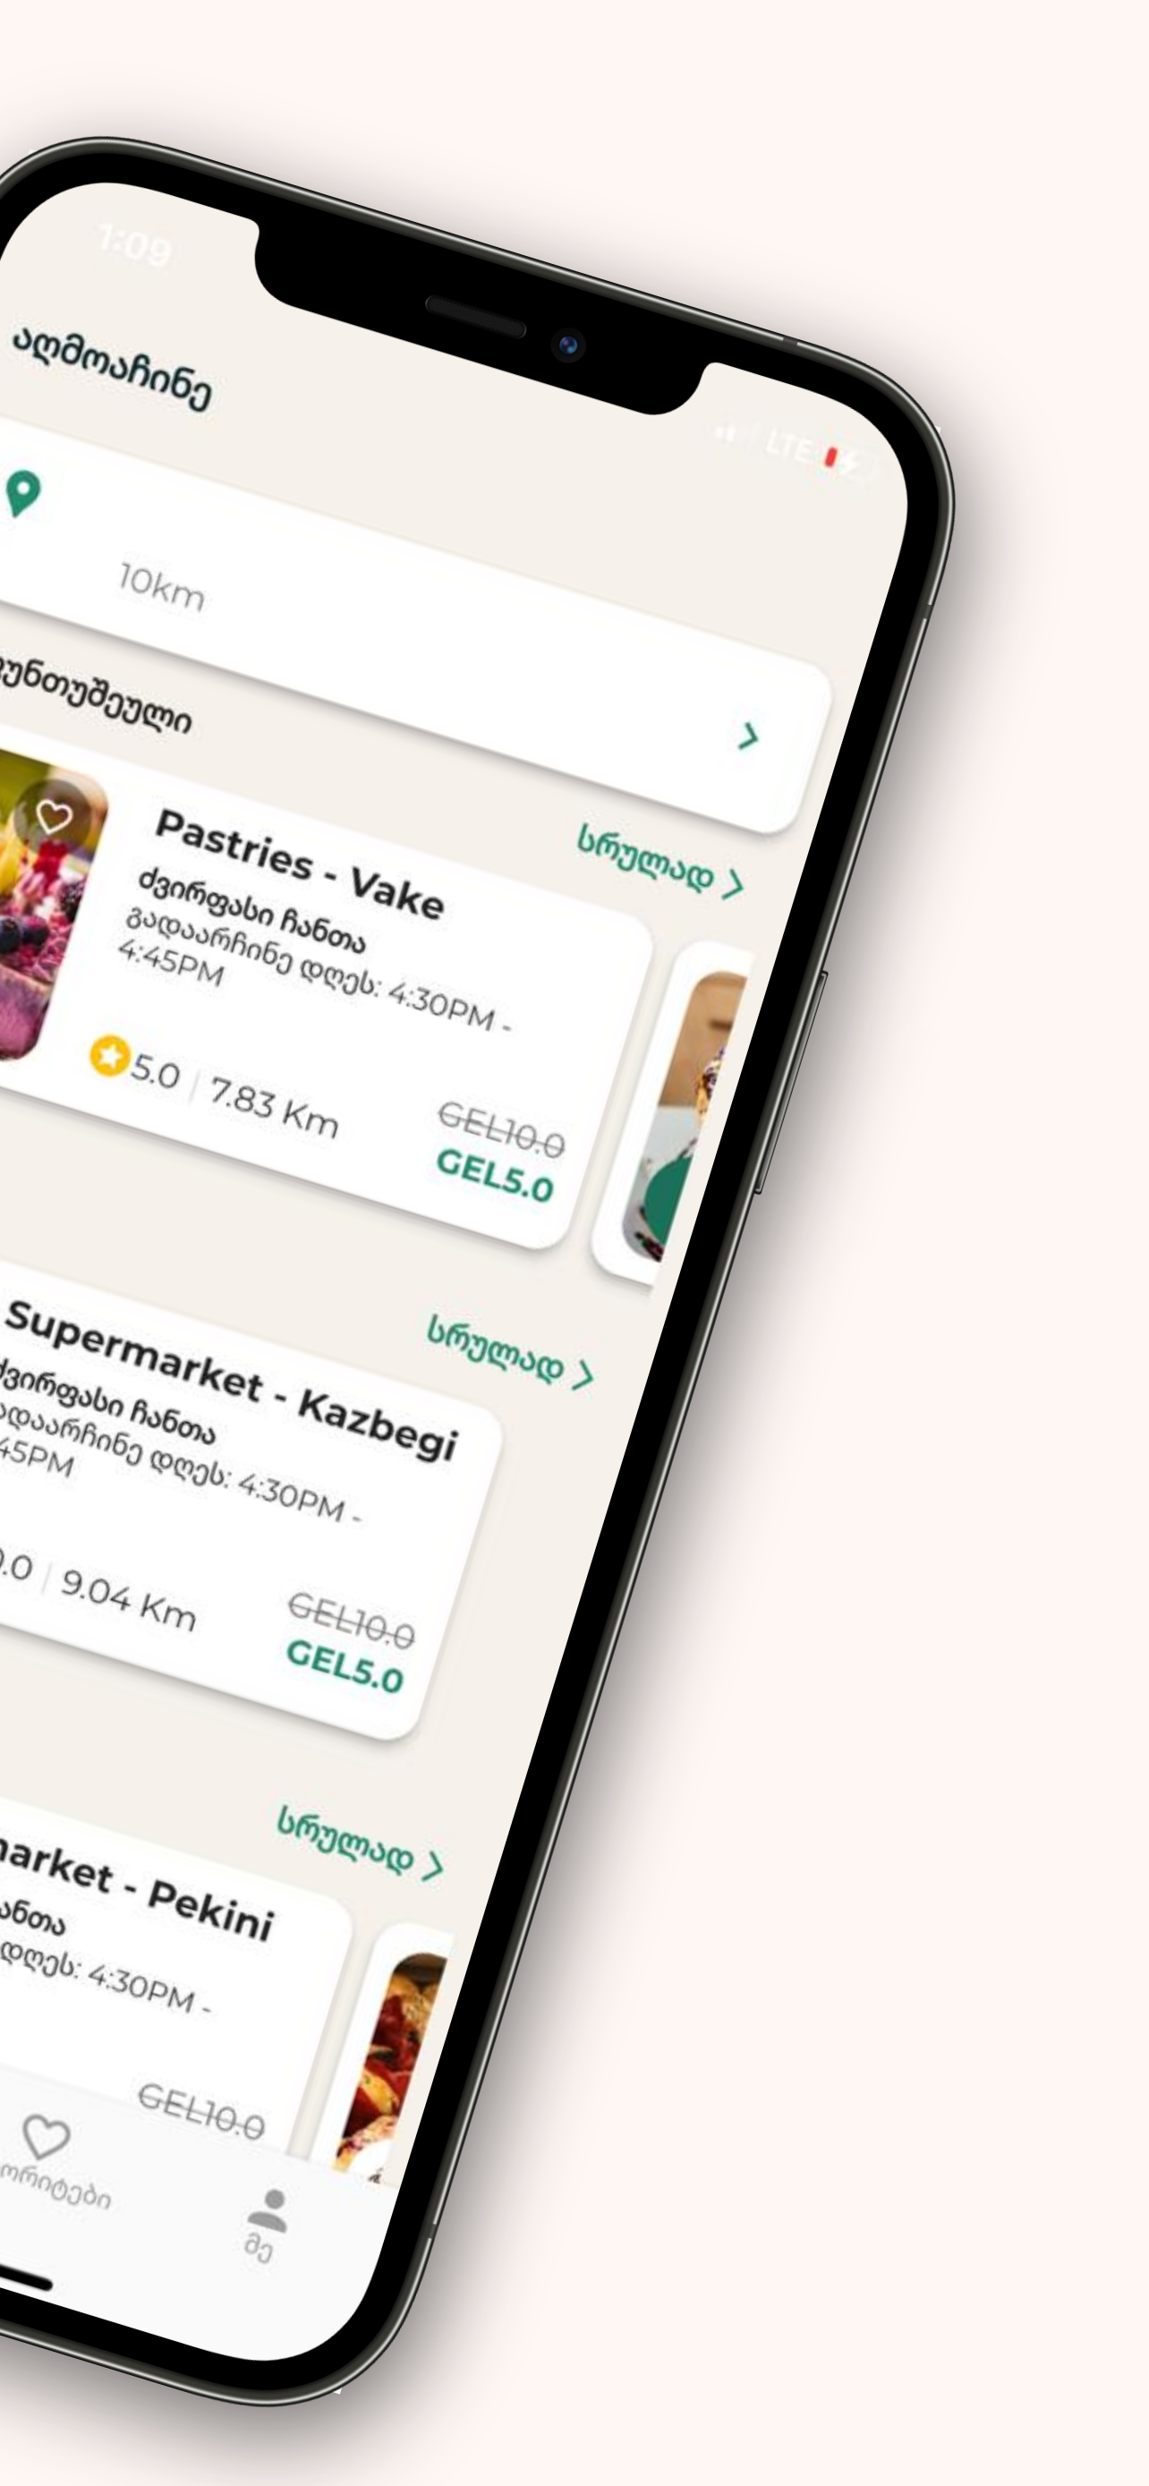This screenshot has width=1149, height=2486.
Task: Open the profile person icon tab
Action: pyautogui.click(x=268, y=2210)
